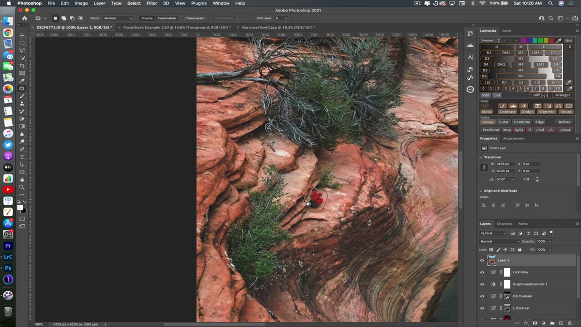The image size is (581, 327).
Task: Select the Hand tool
Action: (x=22, y=179)
